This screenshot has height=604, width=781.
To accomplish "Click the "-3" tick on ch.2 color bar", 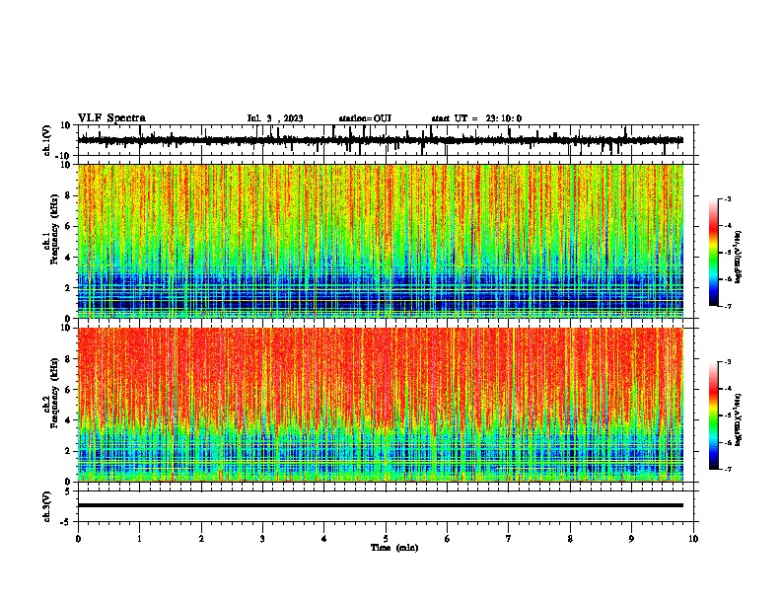I will [727, 362].
